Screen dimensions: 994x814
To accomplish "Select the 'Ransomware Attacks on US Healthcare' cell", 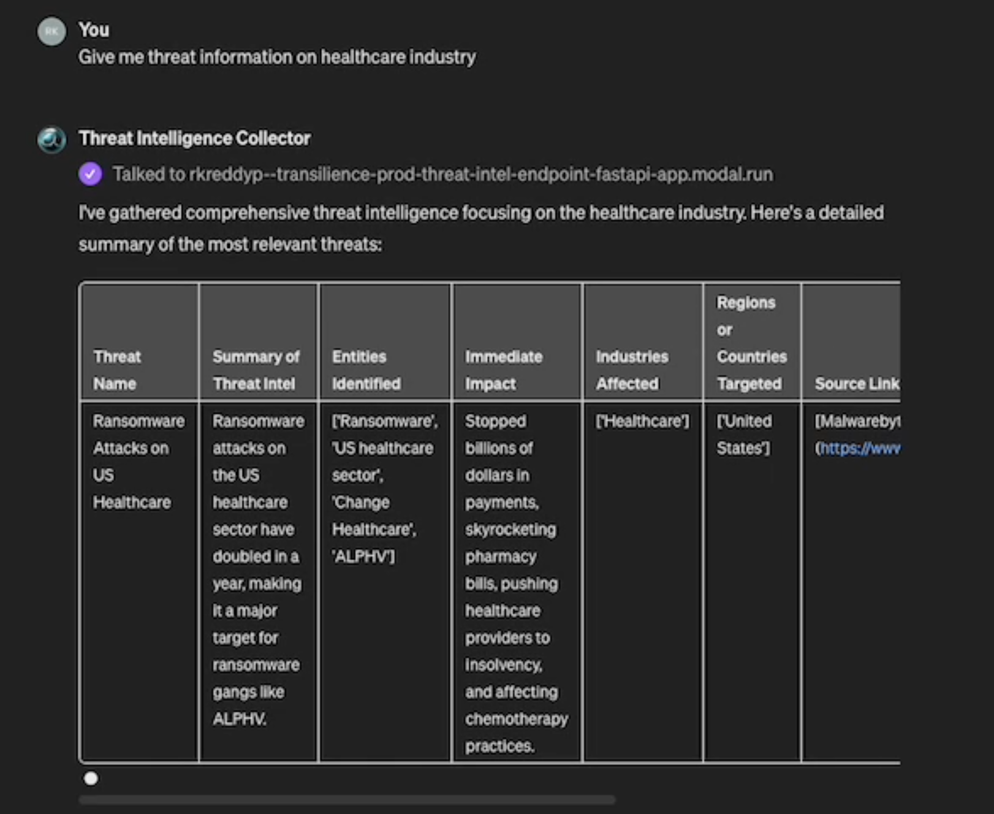I will click(139, 582).
